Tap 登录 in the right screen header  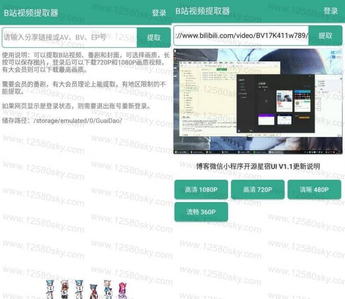330,11
